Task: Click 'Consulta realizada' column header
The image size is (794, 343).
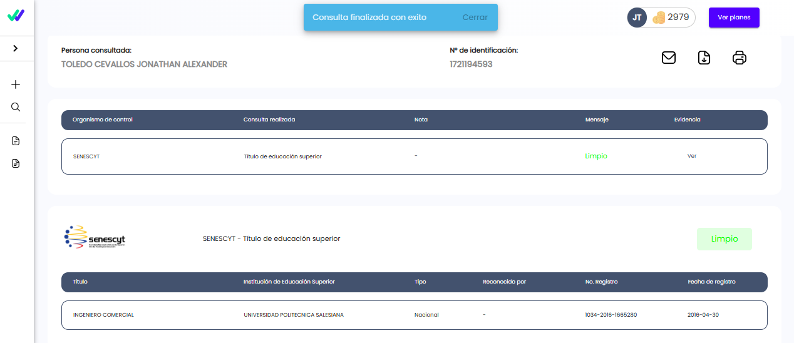Action: tap(269, 120)
